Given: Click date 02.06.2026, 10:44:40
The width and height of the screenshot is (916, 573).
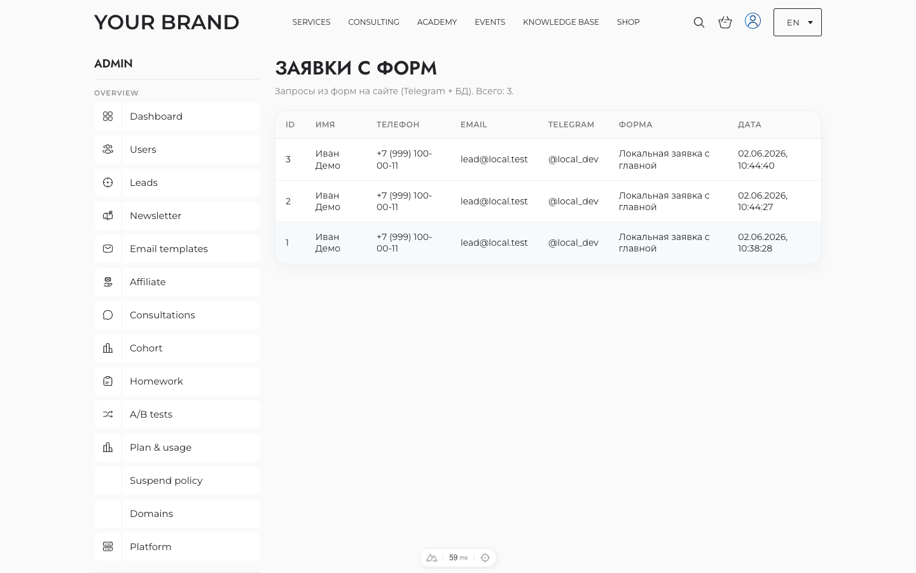Looking at the screenshot, I should click(x=763, y=160).
